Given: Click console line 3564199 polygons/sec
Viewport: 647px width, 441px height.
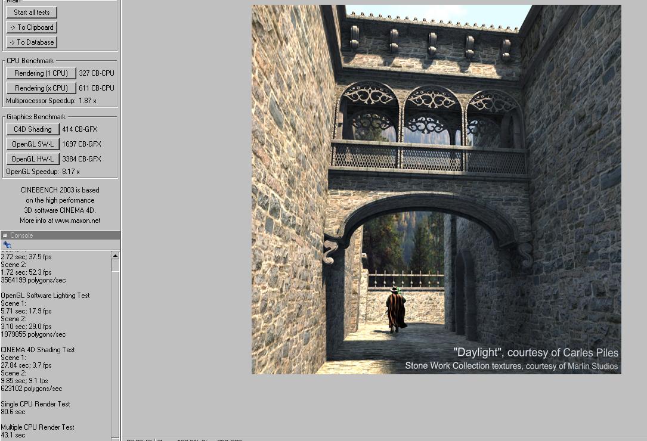Looking at the screenshot, I should pos(33,280).
